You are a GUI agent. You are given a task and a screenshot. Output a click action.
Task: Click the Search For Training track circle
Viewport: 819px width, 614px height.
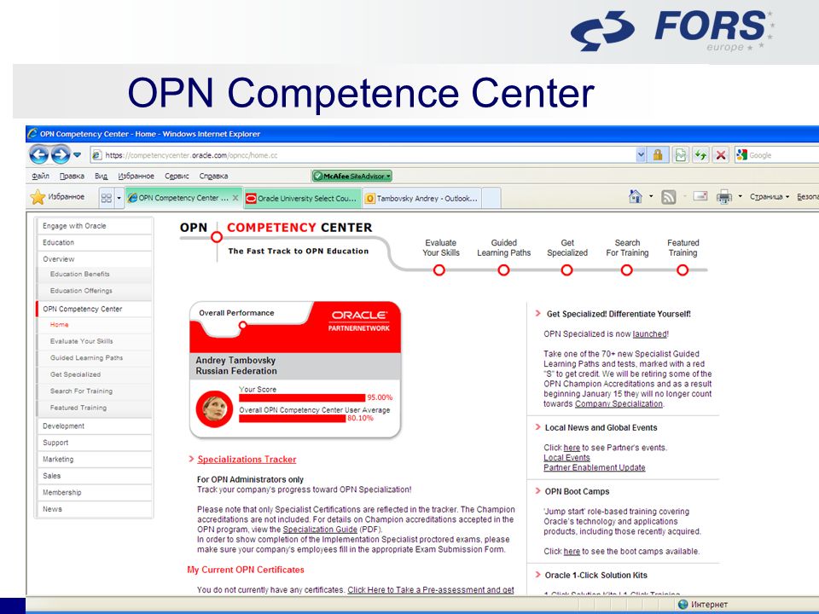click(627, 270)
